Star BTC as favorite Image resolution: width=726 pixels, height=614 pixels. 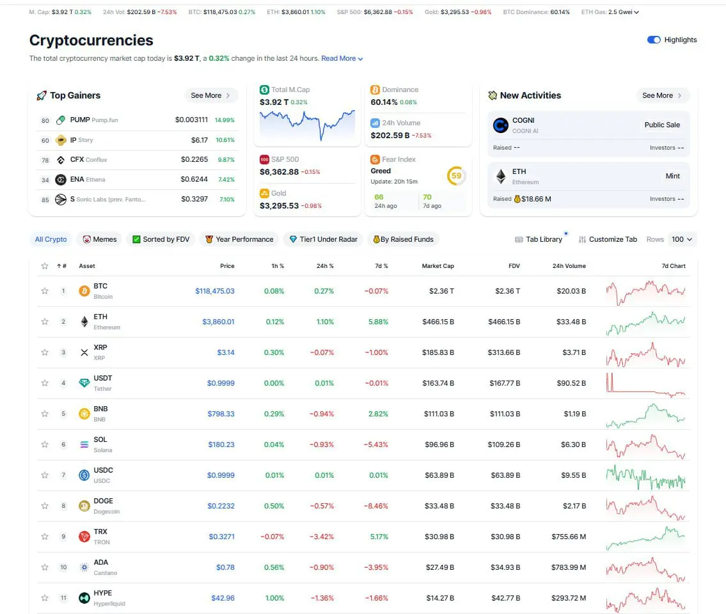click(45, 291)
